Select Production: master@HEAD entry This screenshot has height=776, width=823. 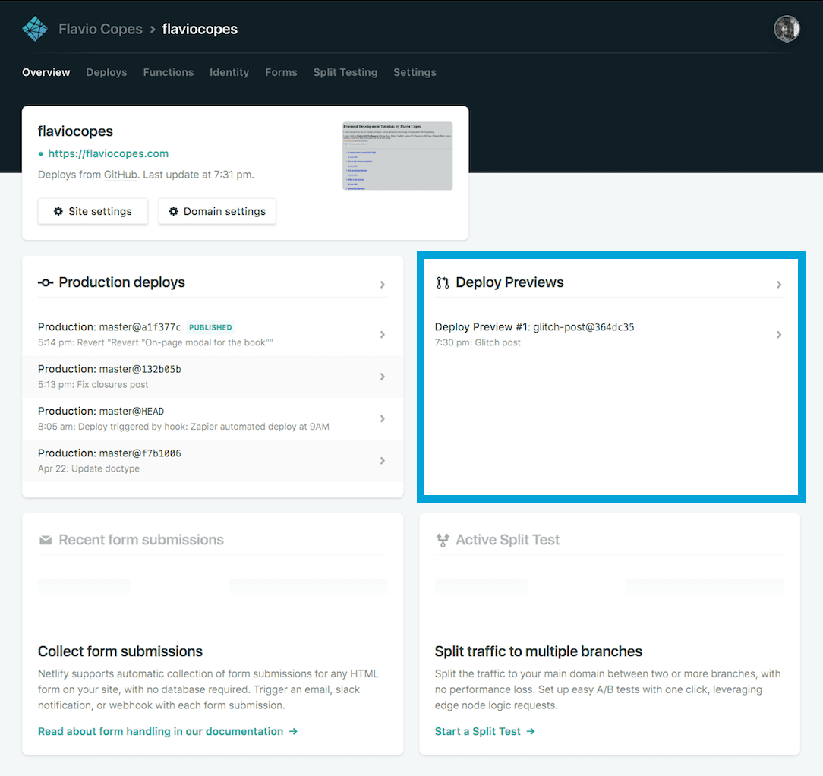(x=213, y=418)
